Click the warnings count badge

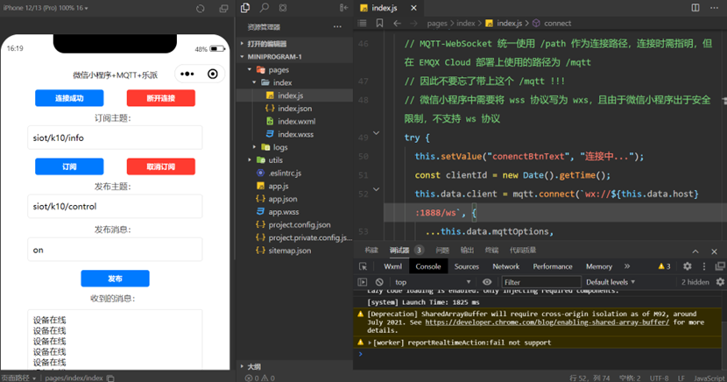coord(664,266)
